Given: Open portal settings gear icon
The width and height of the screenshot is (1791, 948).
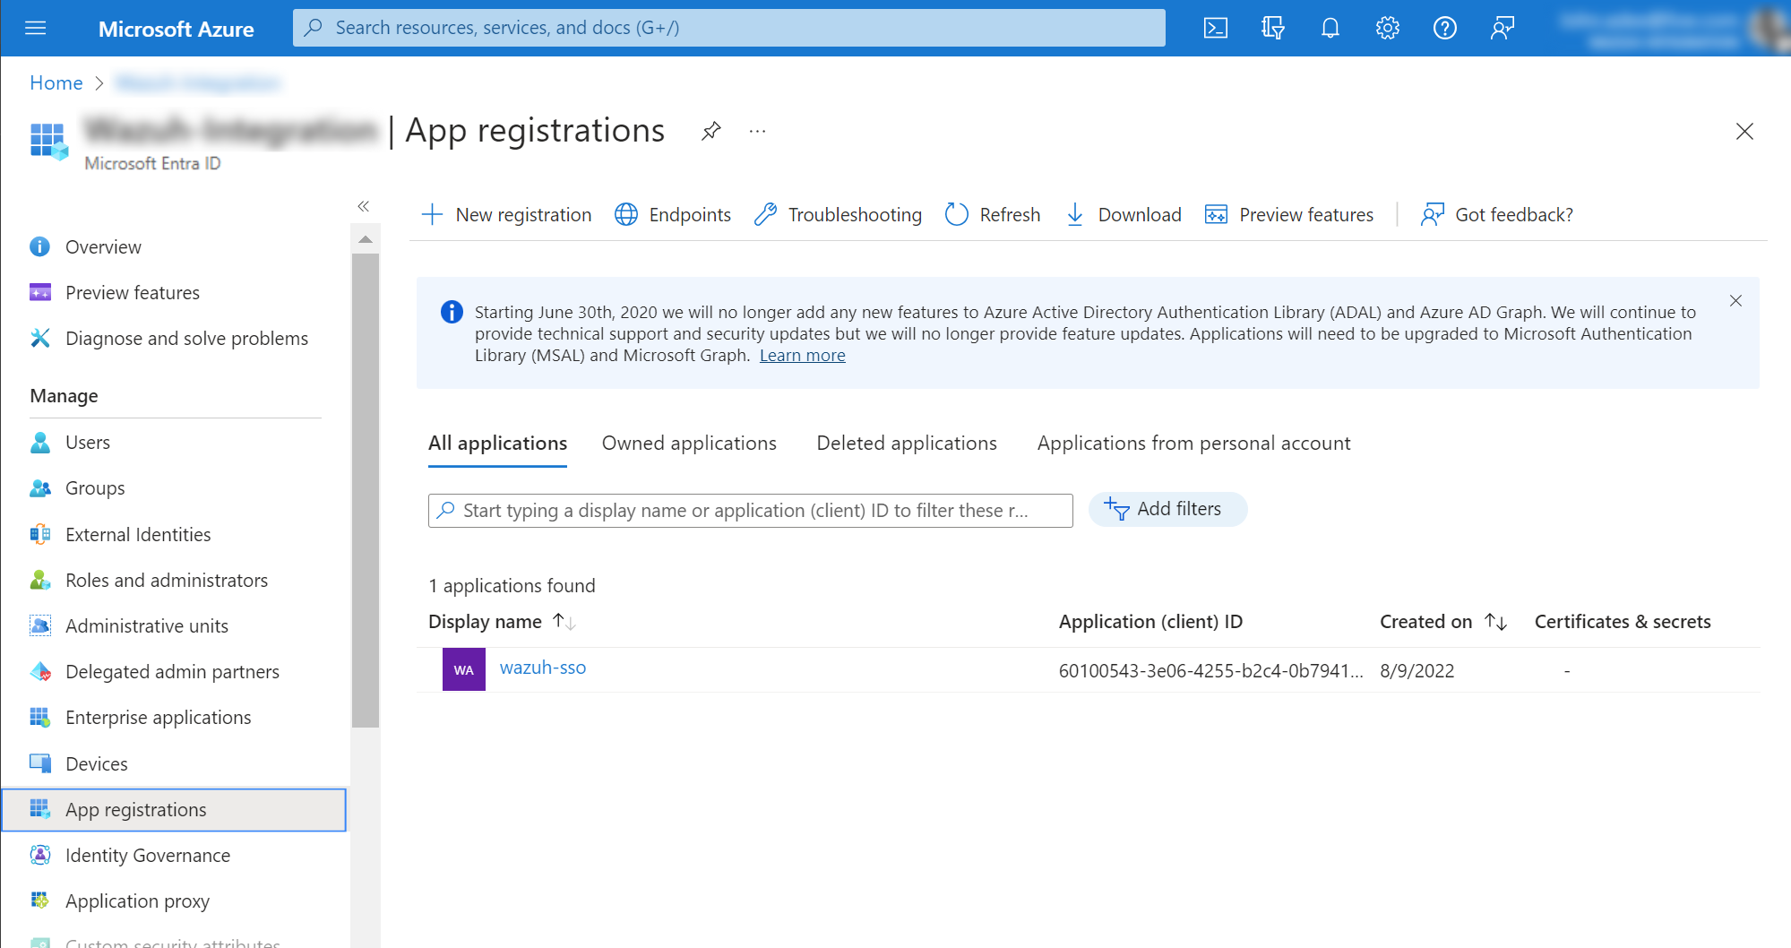Looking at the screenshot, I should point(1387,28).
